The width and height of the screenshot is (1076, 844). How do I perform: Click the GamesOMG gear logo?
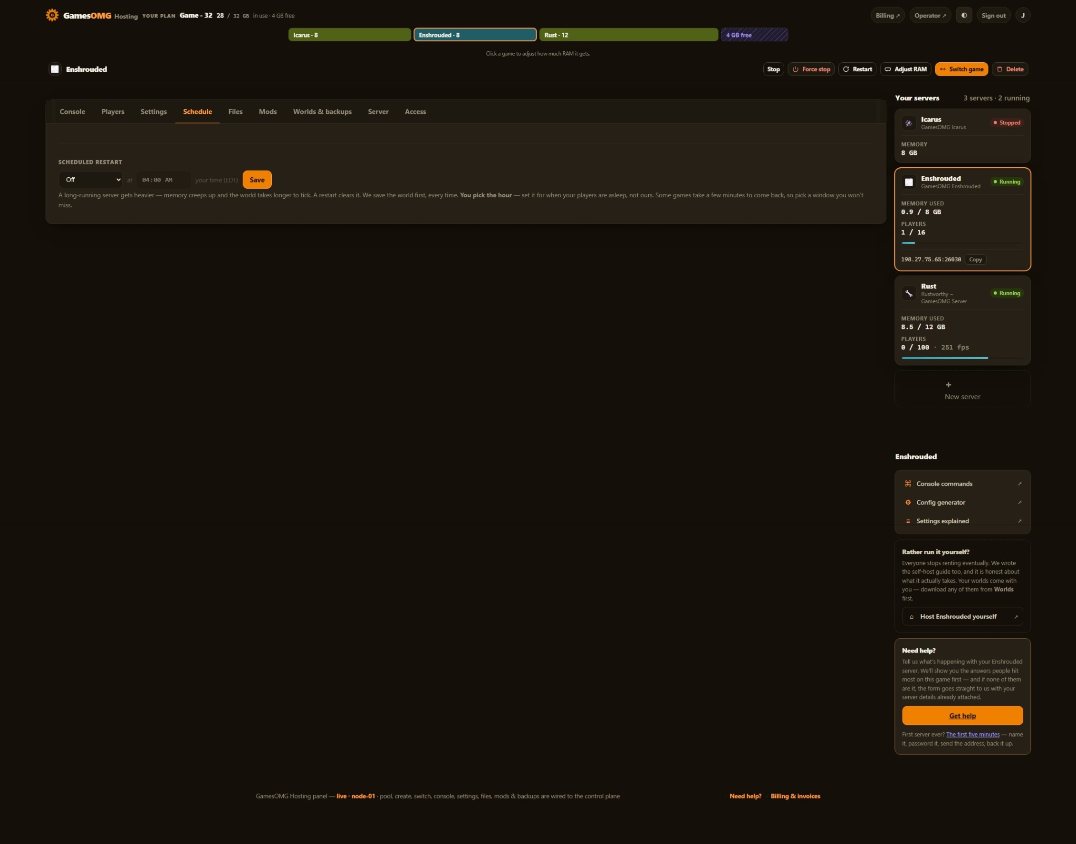(x=52, y=15)
